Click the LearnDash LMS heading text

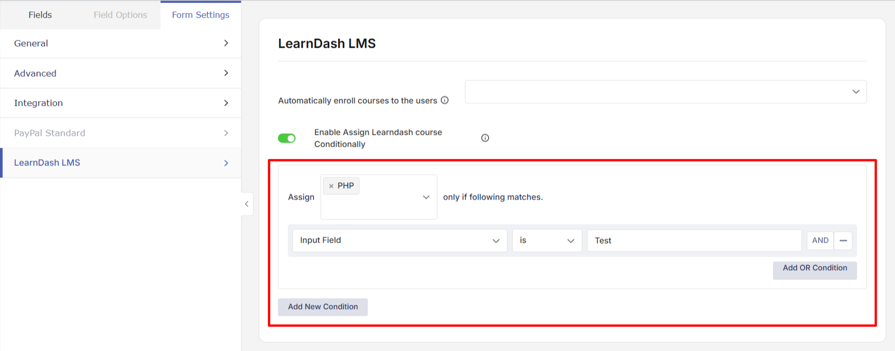pos(327,44)
